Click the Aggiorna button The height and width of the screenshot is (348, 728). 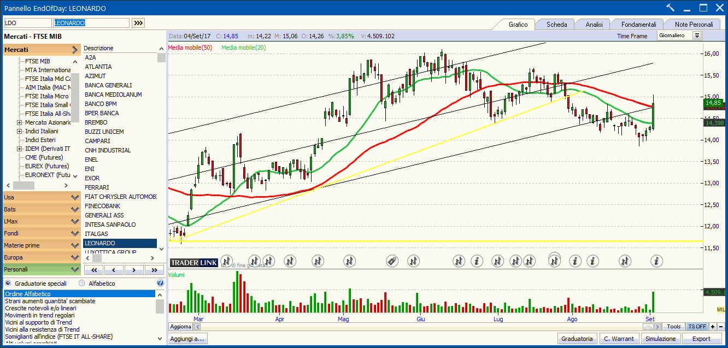coord(180,327)
